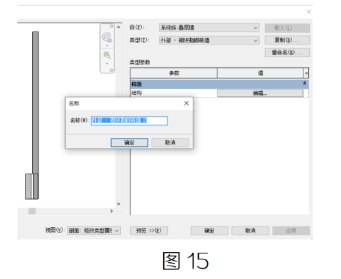Click the 复制 (Duplicate) button

[287, 40]
